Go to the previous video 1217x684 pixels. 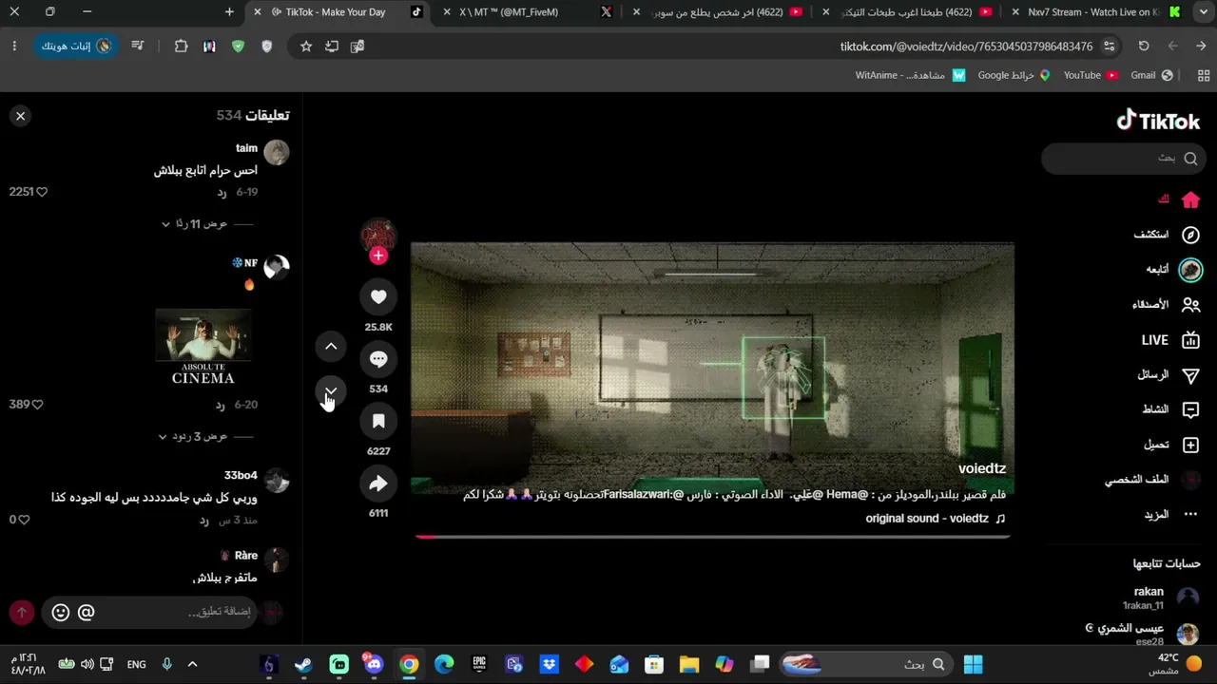pos(331,347)
